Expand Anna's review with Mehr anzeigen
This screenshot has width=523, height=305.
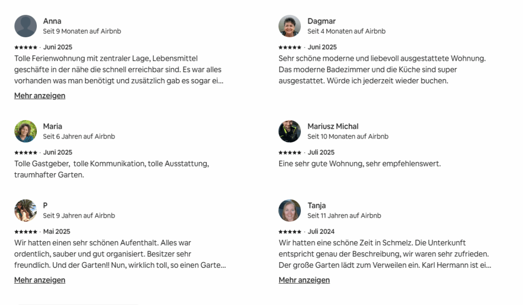[40, 96]
